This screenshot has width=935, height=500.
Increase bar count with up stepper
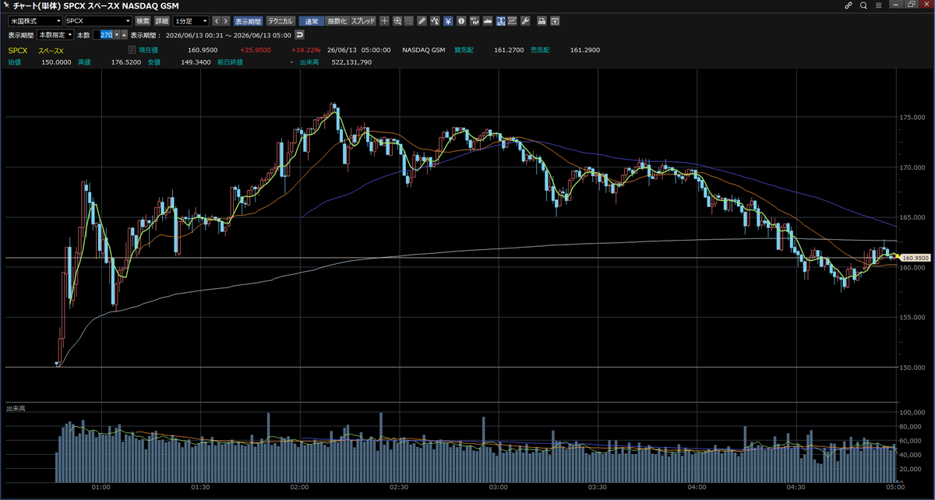[124, 35]
